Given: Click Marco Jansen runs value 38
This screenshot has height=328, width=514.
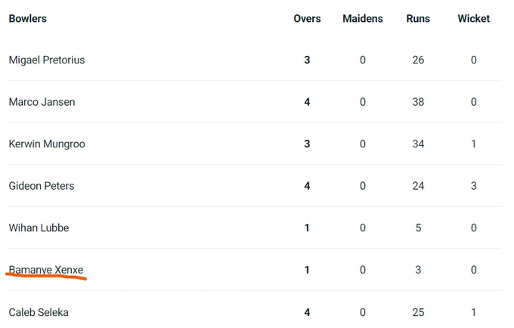Looking at the screenshot, I should [418, 102].
